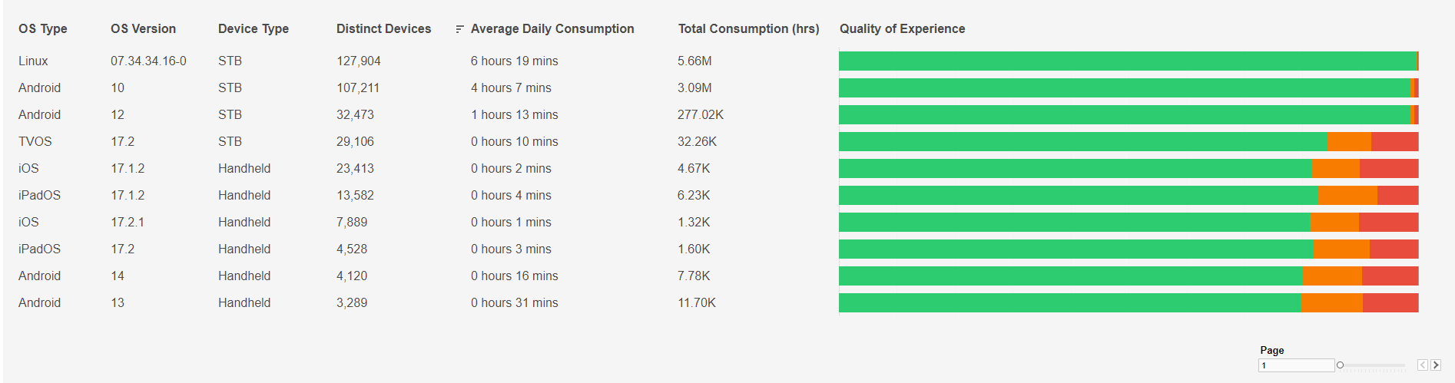This screenshot has width=1455, height=383.
Task: Click the Quality of Experience header
Action: pos(902,29)
